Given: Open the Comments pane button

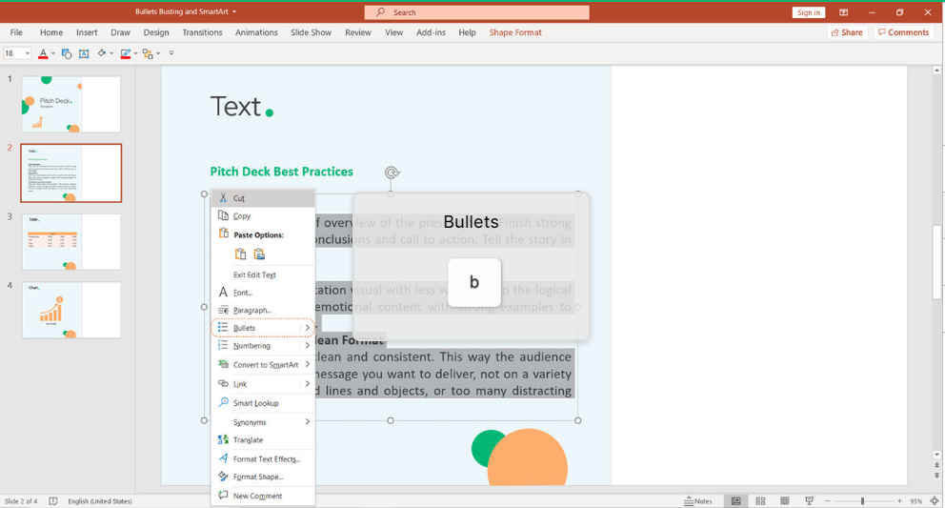Looking at the screenshot, I should (903, 32).
